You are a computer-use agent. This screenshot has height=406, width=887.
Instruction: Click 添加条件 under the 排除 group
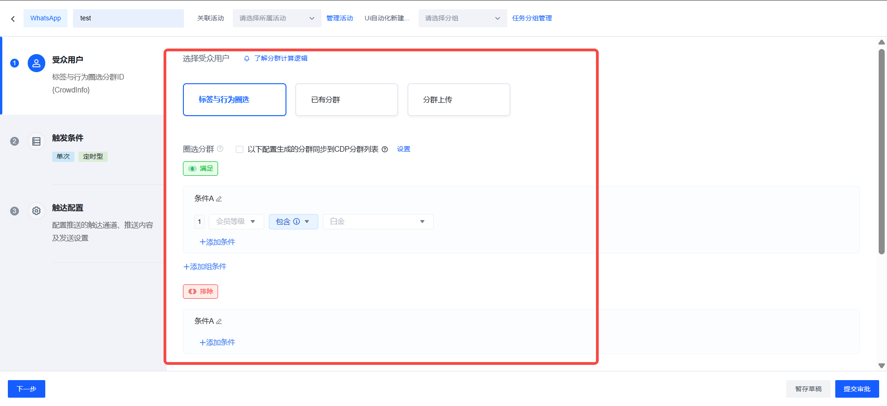(217, 343)
